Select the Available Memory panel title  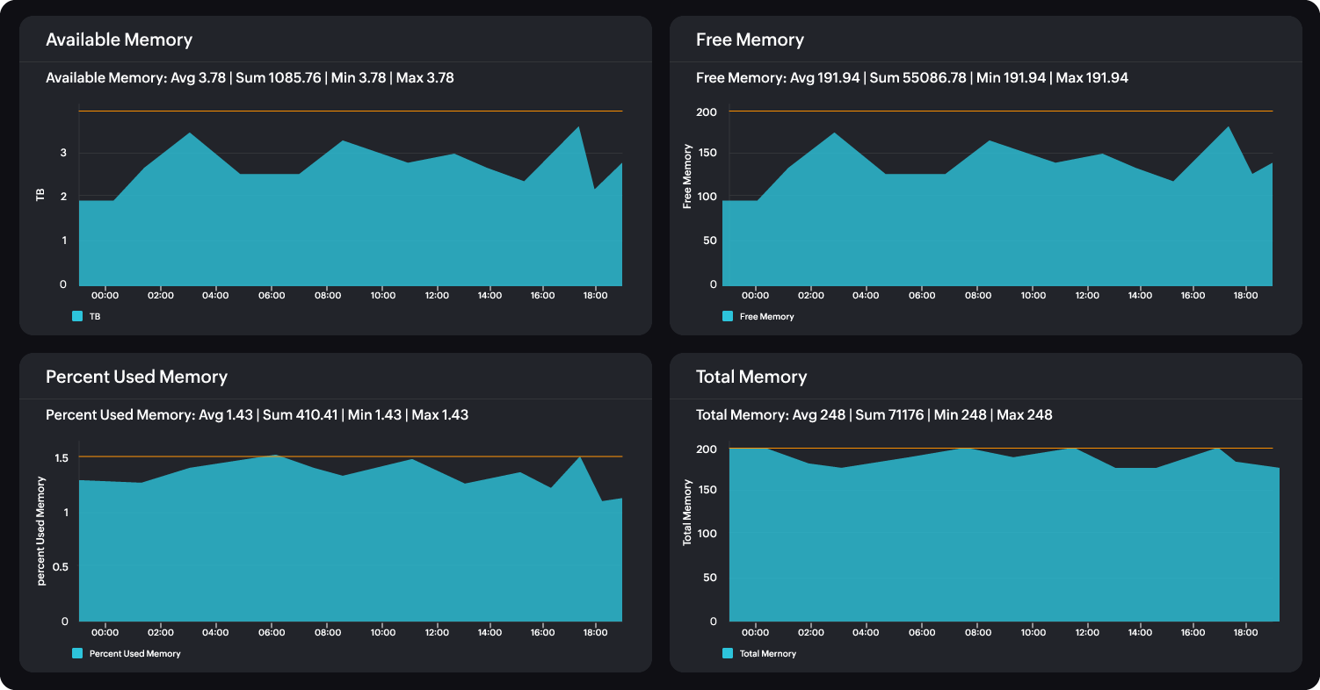pyautogui.click(x=120, y=40)
